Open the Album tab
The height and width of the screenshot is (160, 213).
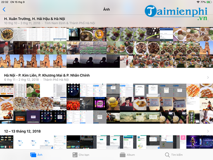pos(127,155)
